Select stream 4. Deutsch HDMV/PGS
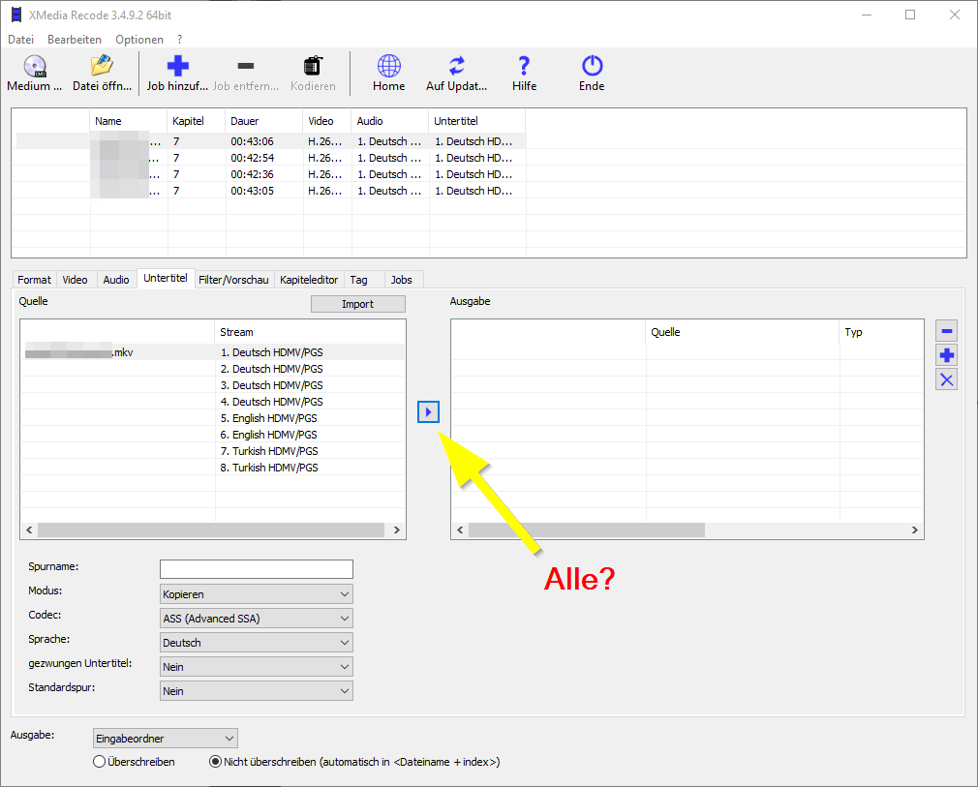This screenshot has height=787, width=978. tap(271, 402)
